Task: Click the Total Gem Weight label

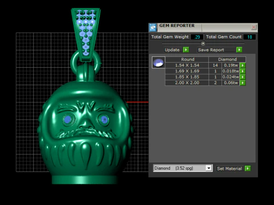Action: click(170, 37)
